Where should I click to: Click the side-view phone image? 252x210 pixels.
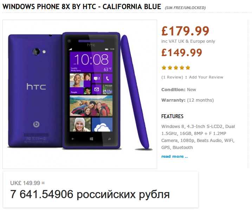(136, 92)
